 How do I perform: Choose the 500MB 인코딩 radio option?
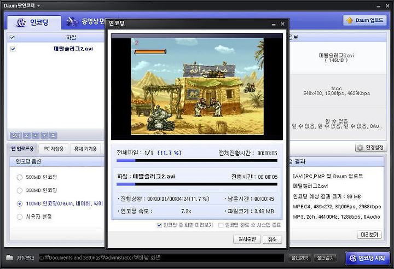click(x=20, y=177)
